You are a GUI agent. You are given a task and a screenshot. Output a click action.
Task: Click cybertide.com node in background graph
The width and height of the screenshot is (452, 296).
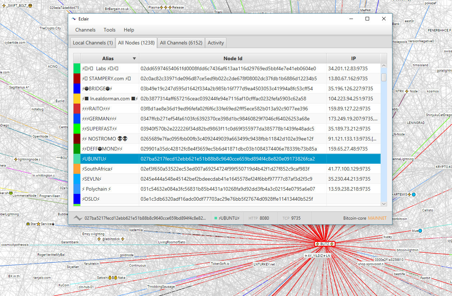[15, 42]
